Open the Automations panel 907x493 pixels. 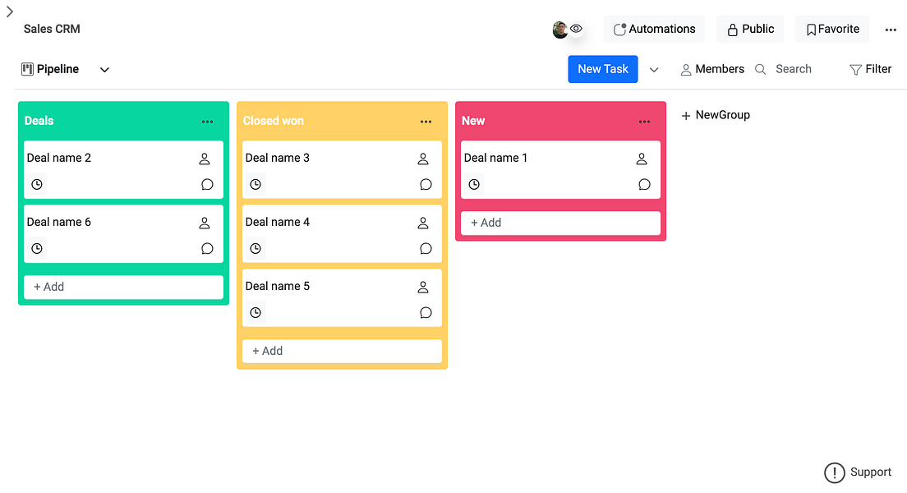click(654, 30)
